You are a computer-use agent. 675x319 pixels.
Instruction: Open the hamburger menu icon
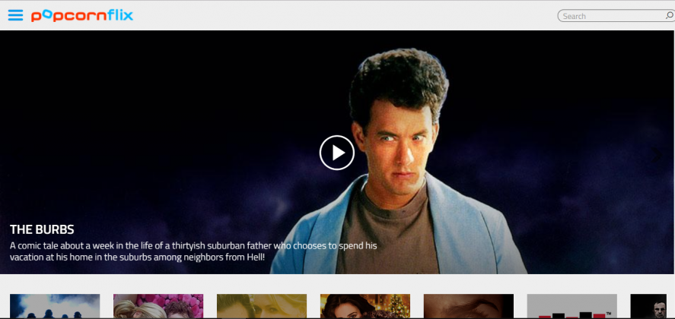15,15
